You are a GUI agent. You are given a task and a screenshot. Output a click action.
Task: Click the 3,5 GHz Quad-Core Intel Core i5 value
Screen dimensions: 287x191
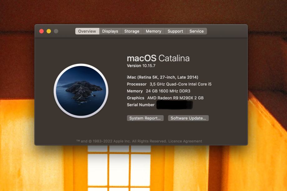coord(181,84)
